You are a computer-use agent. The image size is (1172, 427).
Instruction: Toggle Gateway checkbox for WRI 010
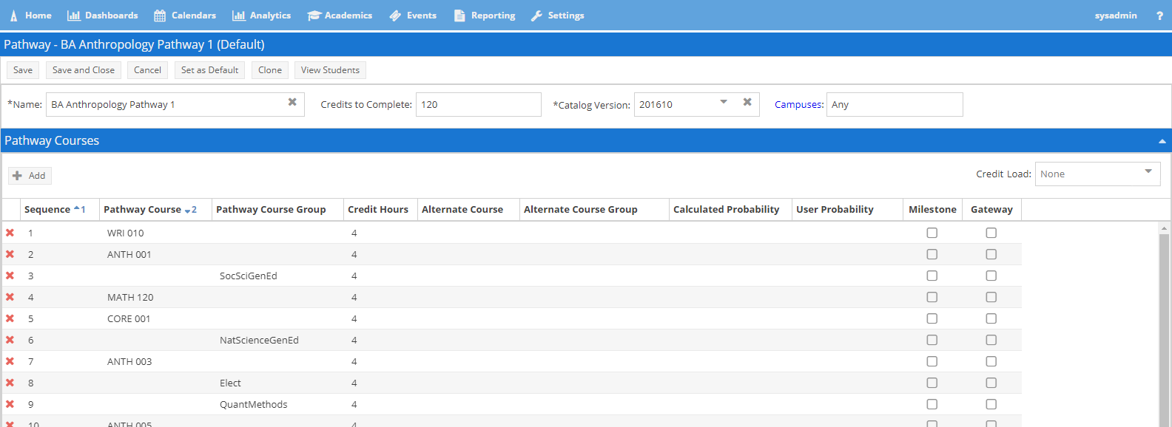[991, 233]
